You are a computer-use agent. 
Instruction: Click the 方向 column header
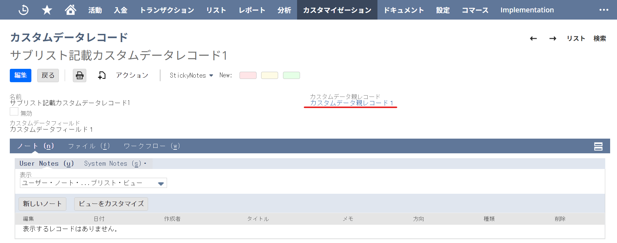coord(418,219)
